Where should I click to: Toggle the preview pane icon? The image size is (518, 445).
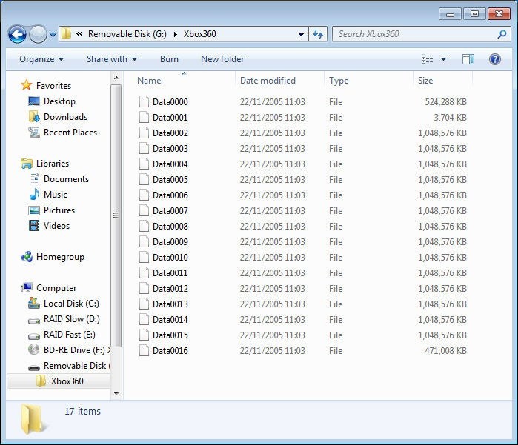tap(468, 59)
